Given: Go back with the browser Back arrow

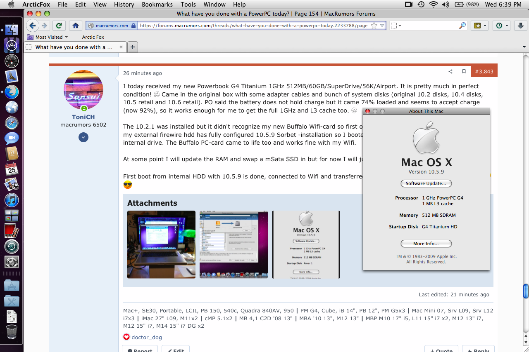Looking at the screenshot, I should [x=33, y=26].
